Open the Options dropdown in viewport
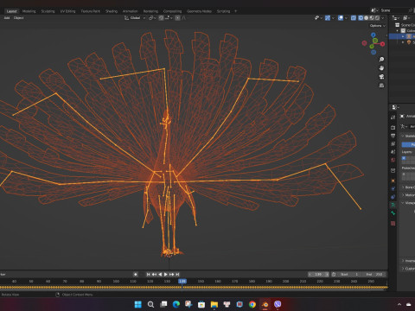Viewport: 415px width, 311px height. click(378, 26)
